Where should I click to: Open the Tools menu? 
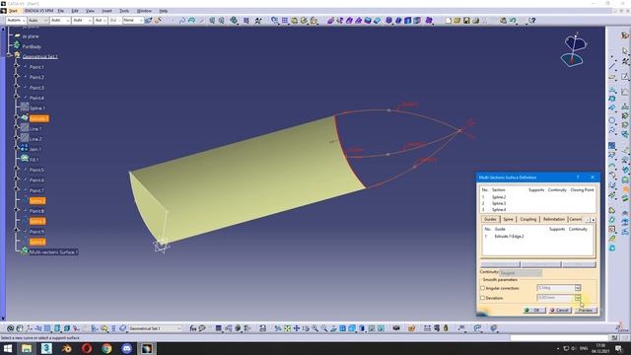point(124,11)
